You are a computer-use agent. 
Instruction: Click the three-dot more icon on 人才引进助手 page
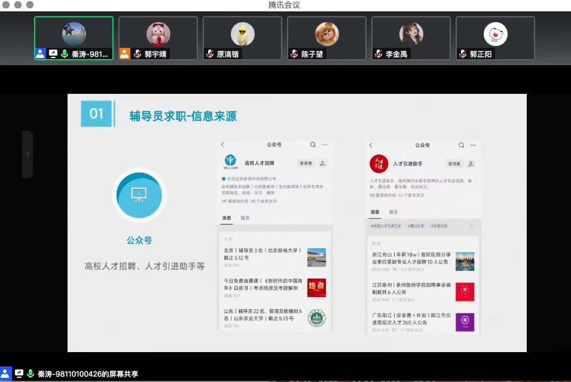coord(473,145)
